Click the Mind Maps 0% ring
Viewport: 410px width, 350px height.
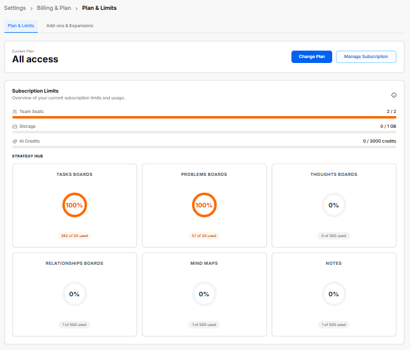[x=204, y=294]
